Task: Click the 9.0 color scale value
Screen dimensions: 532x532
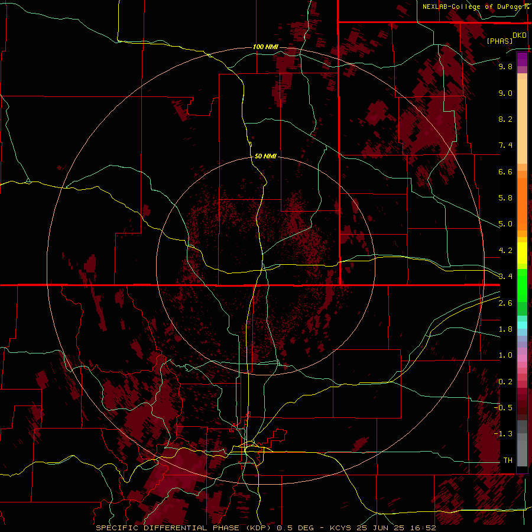Action: point(505,93)
